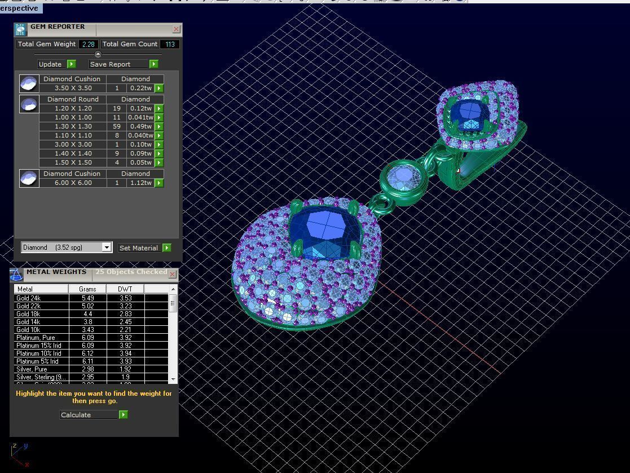
Task: Select the Gold 10k row
Action: [91, 330]
